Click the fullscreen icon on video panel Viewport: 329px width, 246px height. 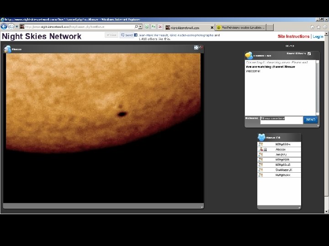tap(196, 47)
